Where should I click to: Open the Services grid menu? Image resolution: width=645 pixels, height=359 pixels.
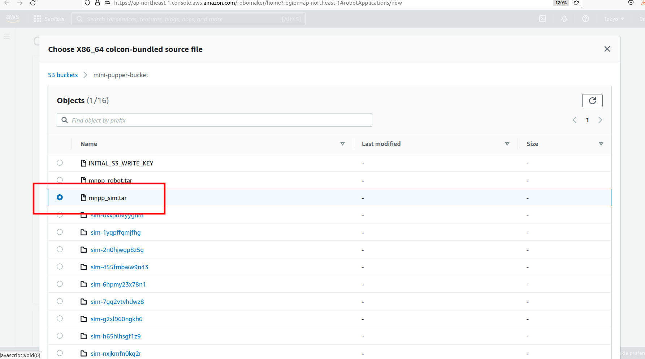(38, 19)
